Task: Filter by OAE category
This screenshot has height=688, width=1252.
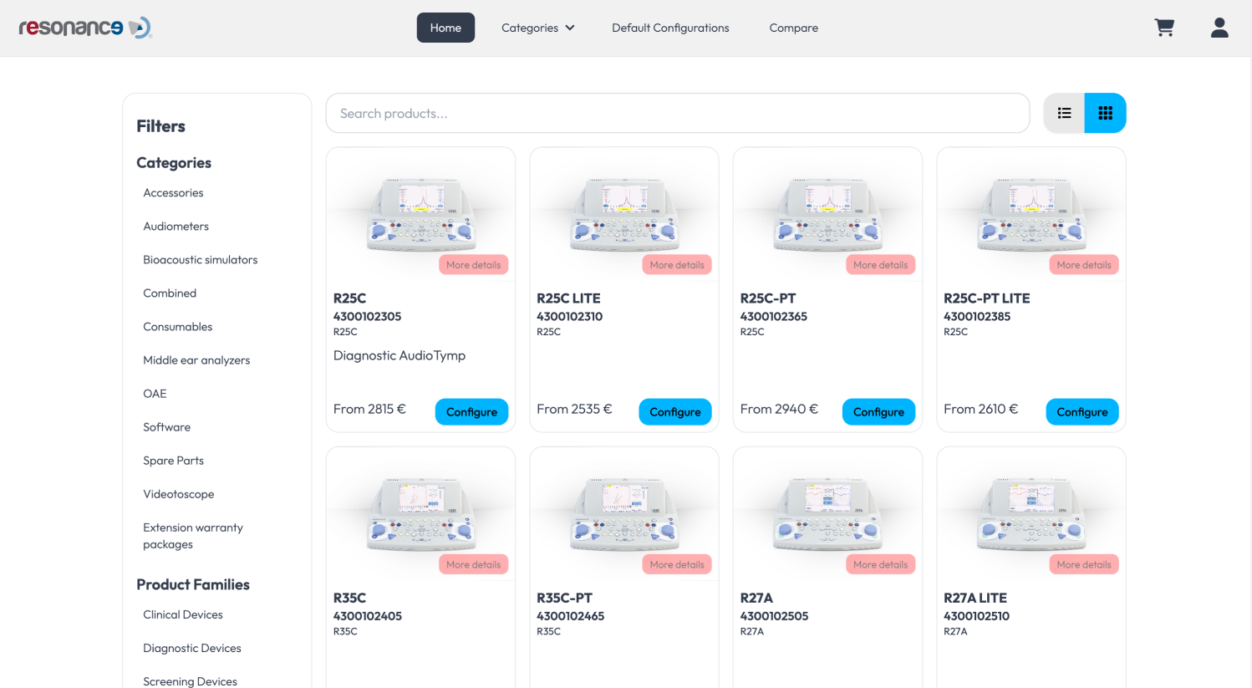Action: point(155,394)
